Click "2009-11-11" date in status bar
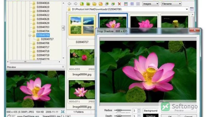 52,112
